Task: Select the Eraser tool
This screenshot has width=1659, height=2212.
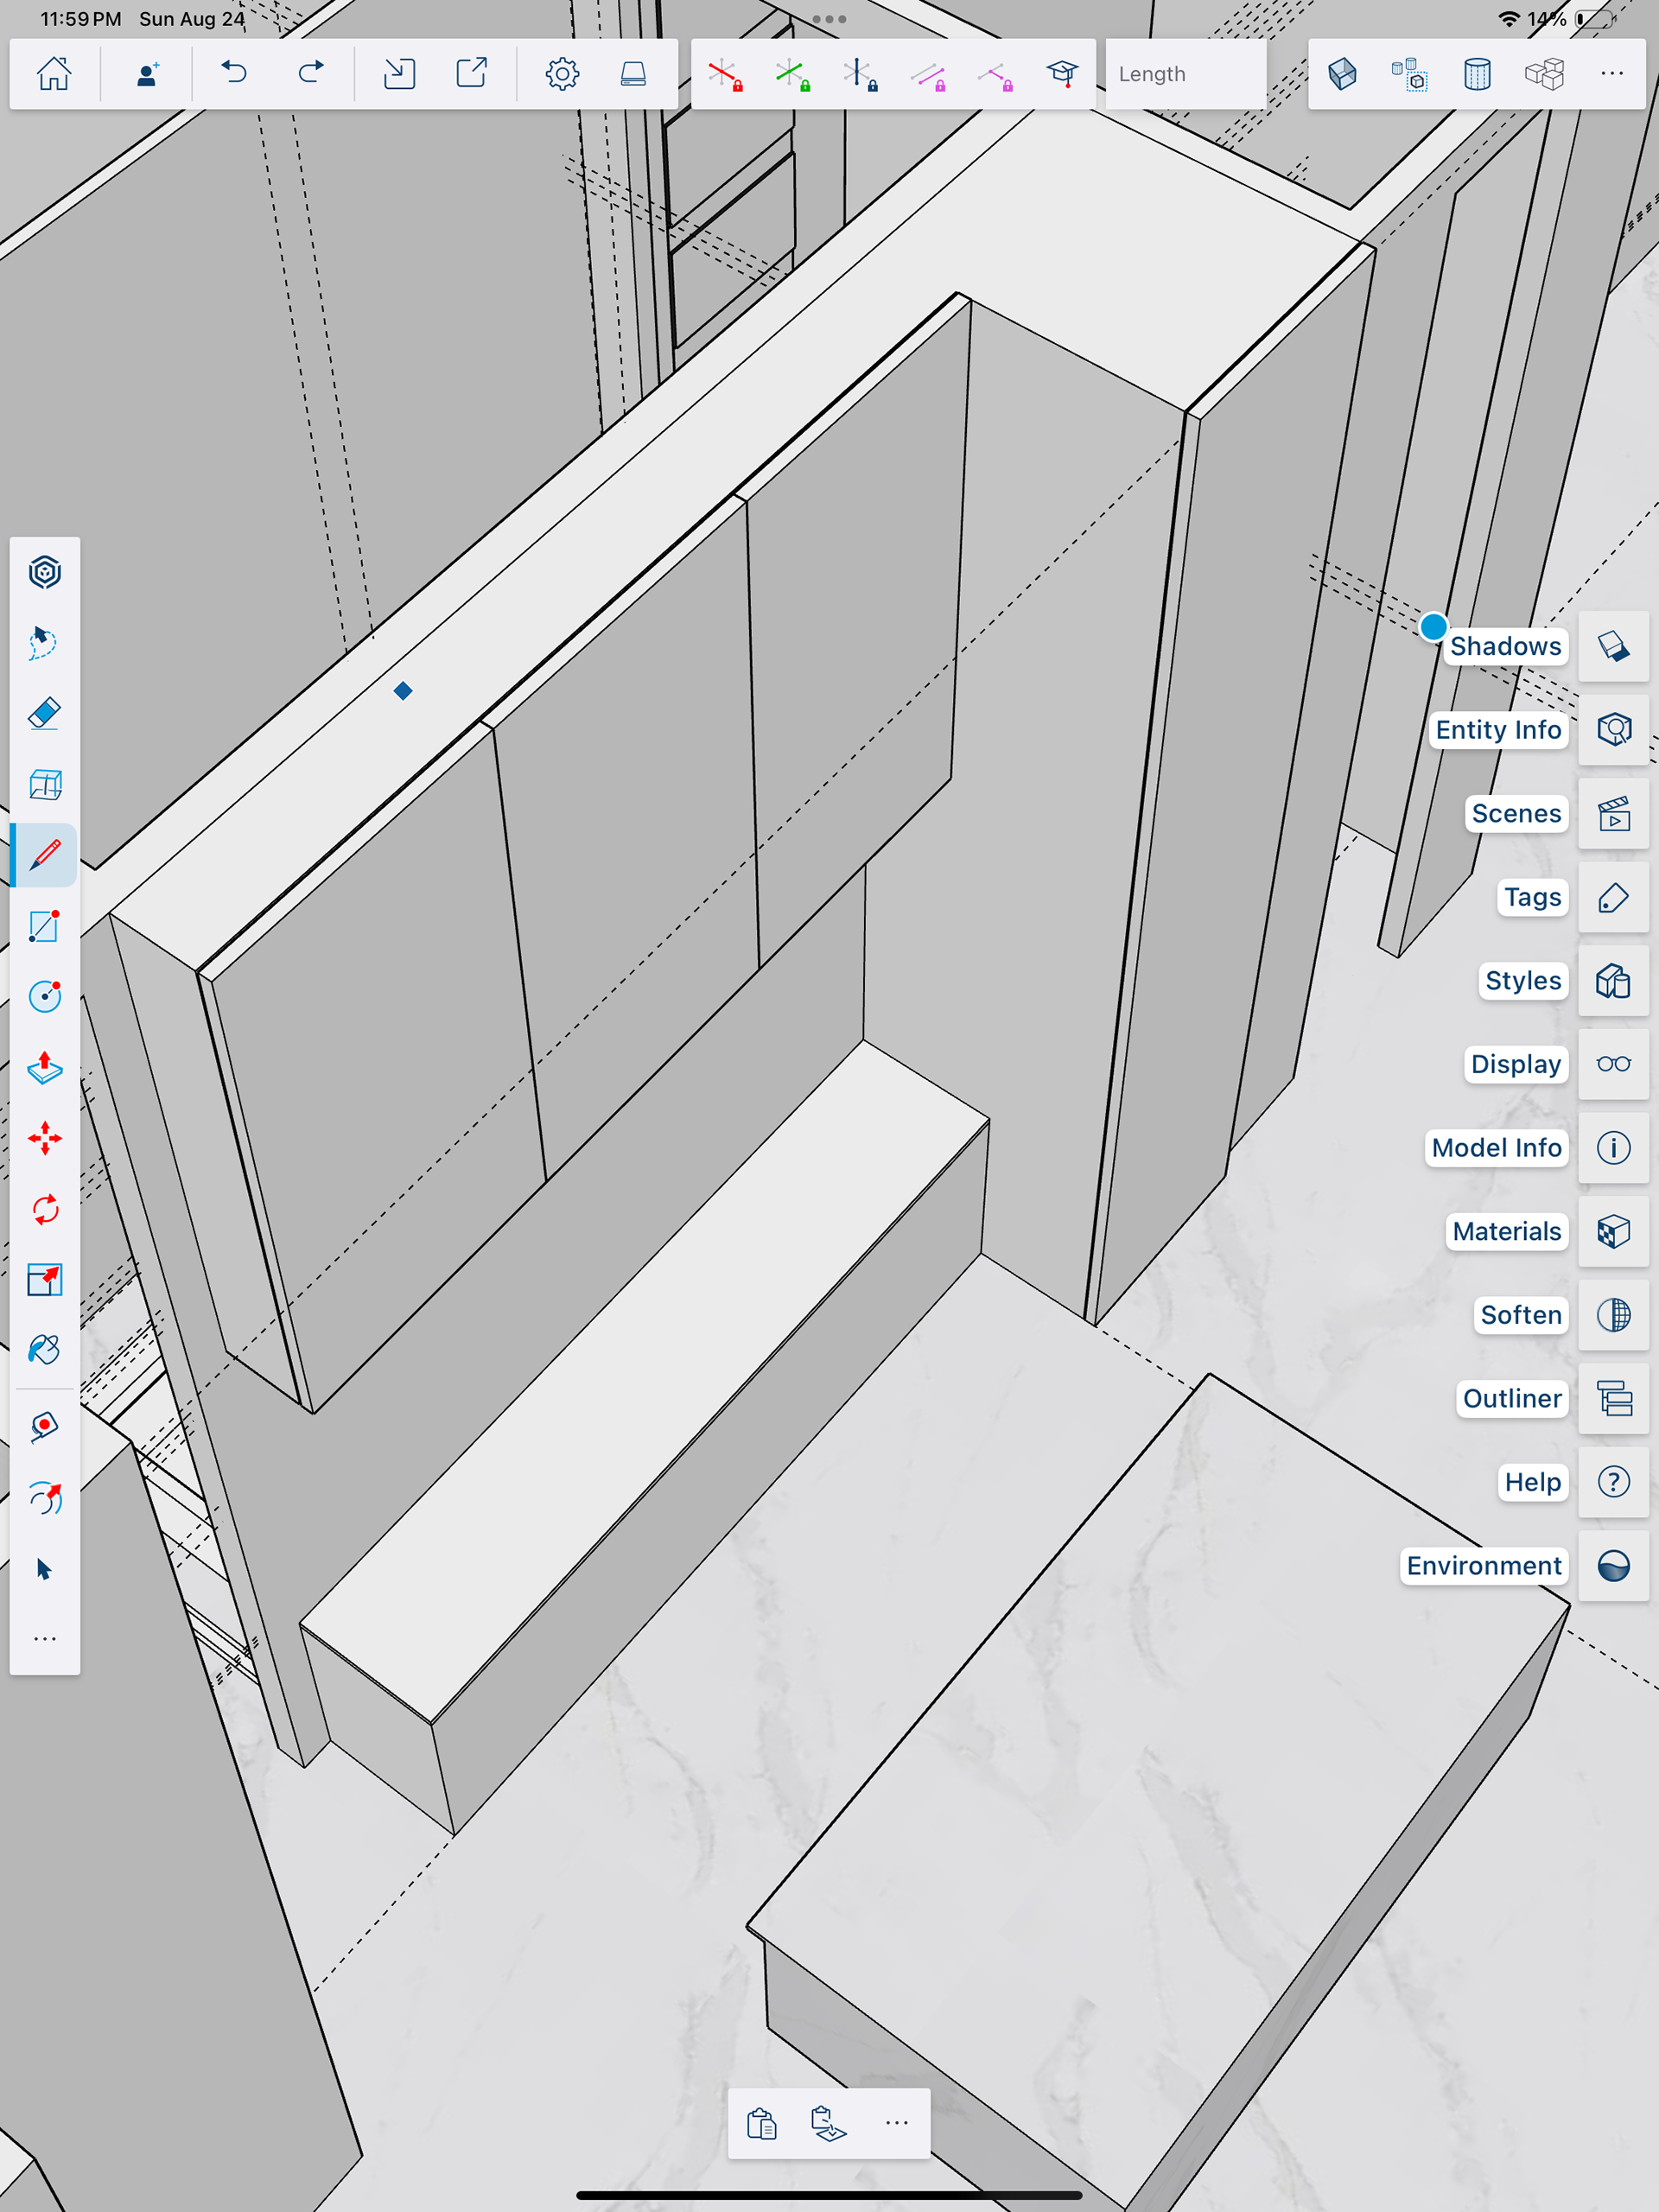Action: pyautogui.click(x=44, y=714)
